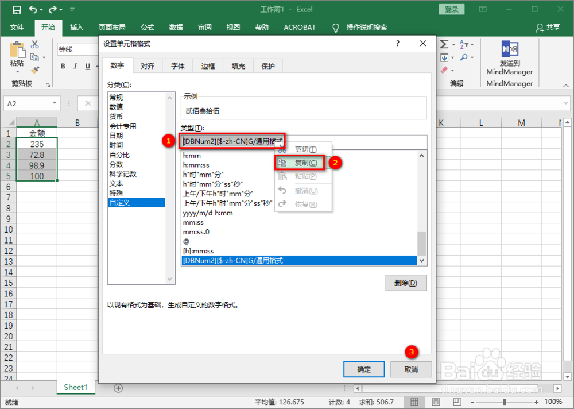Click the 粘贴 clipboard paste icon

coord(17,50)
